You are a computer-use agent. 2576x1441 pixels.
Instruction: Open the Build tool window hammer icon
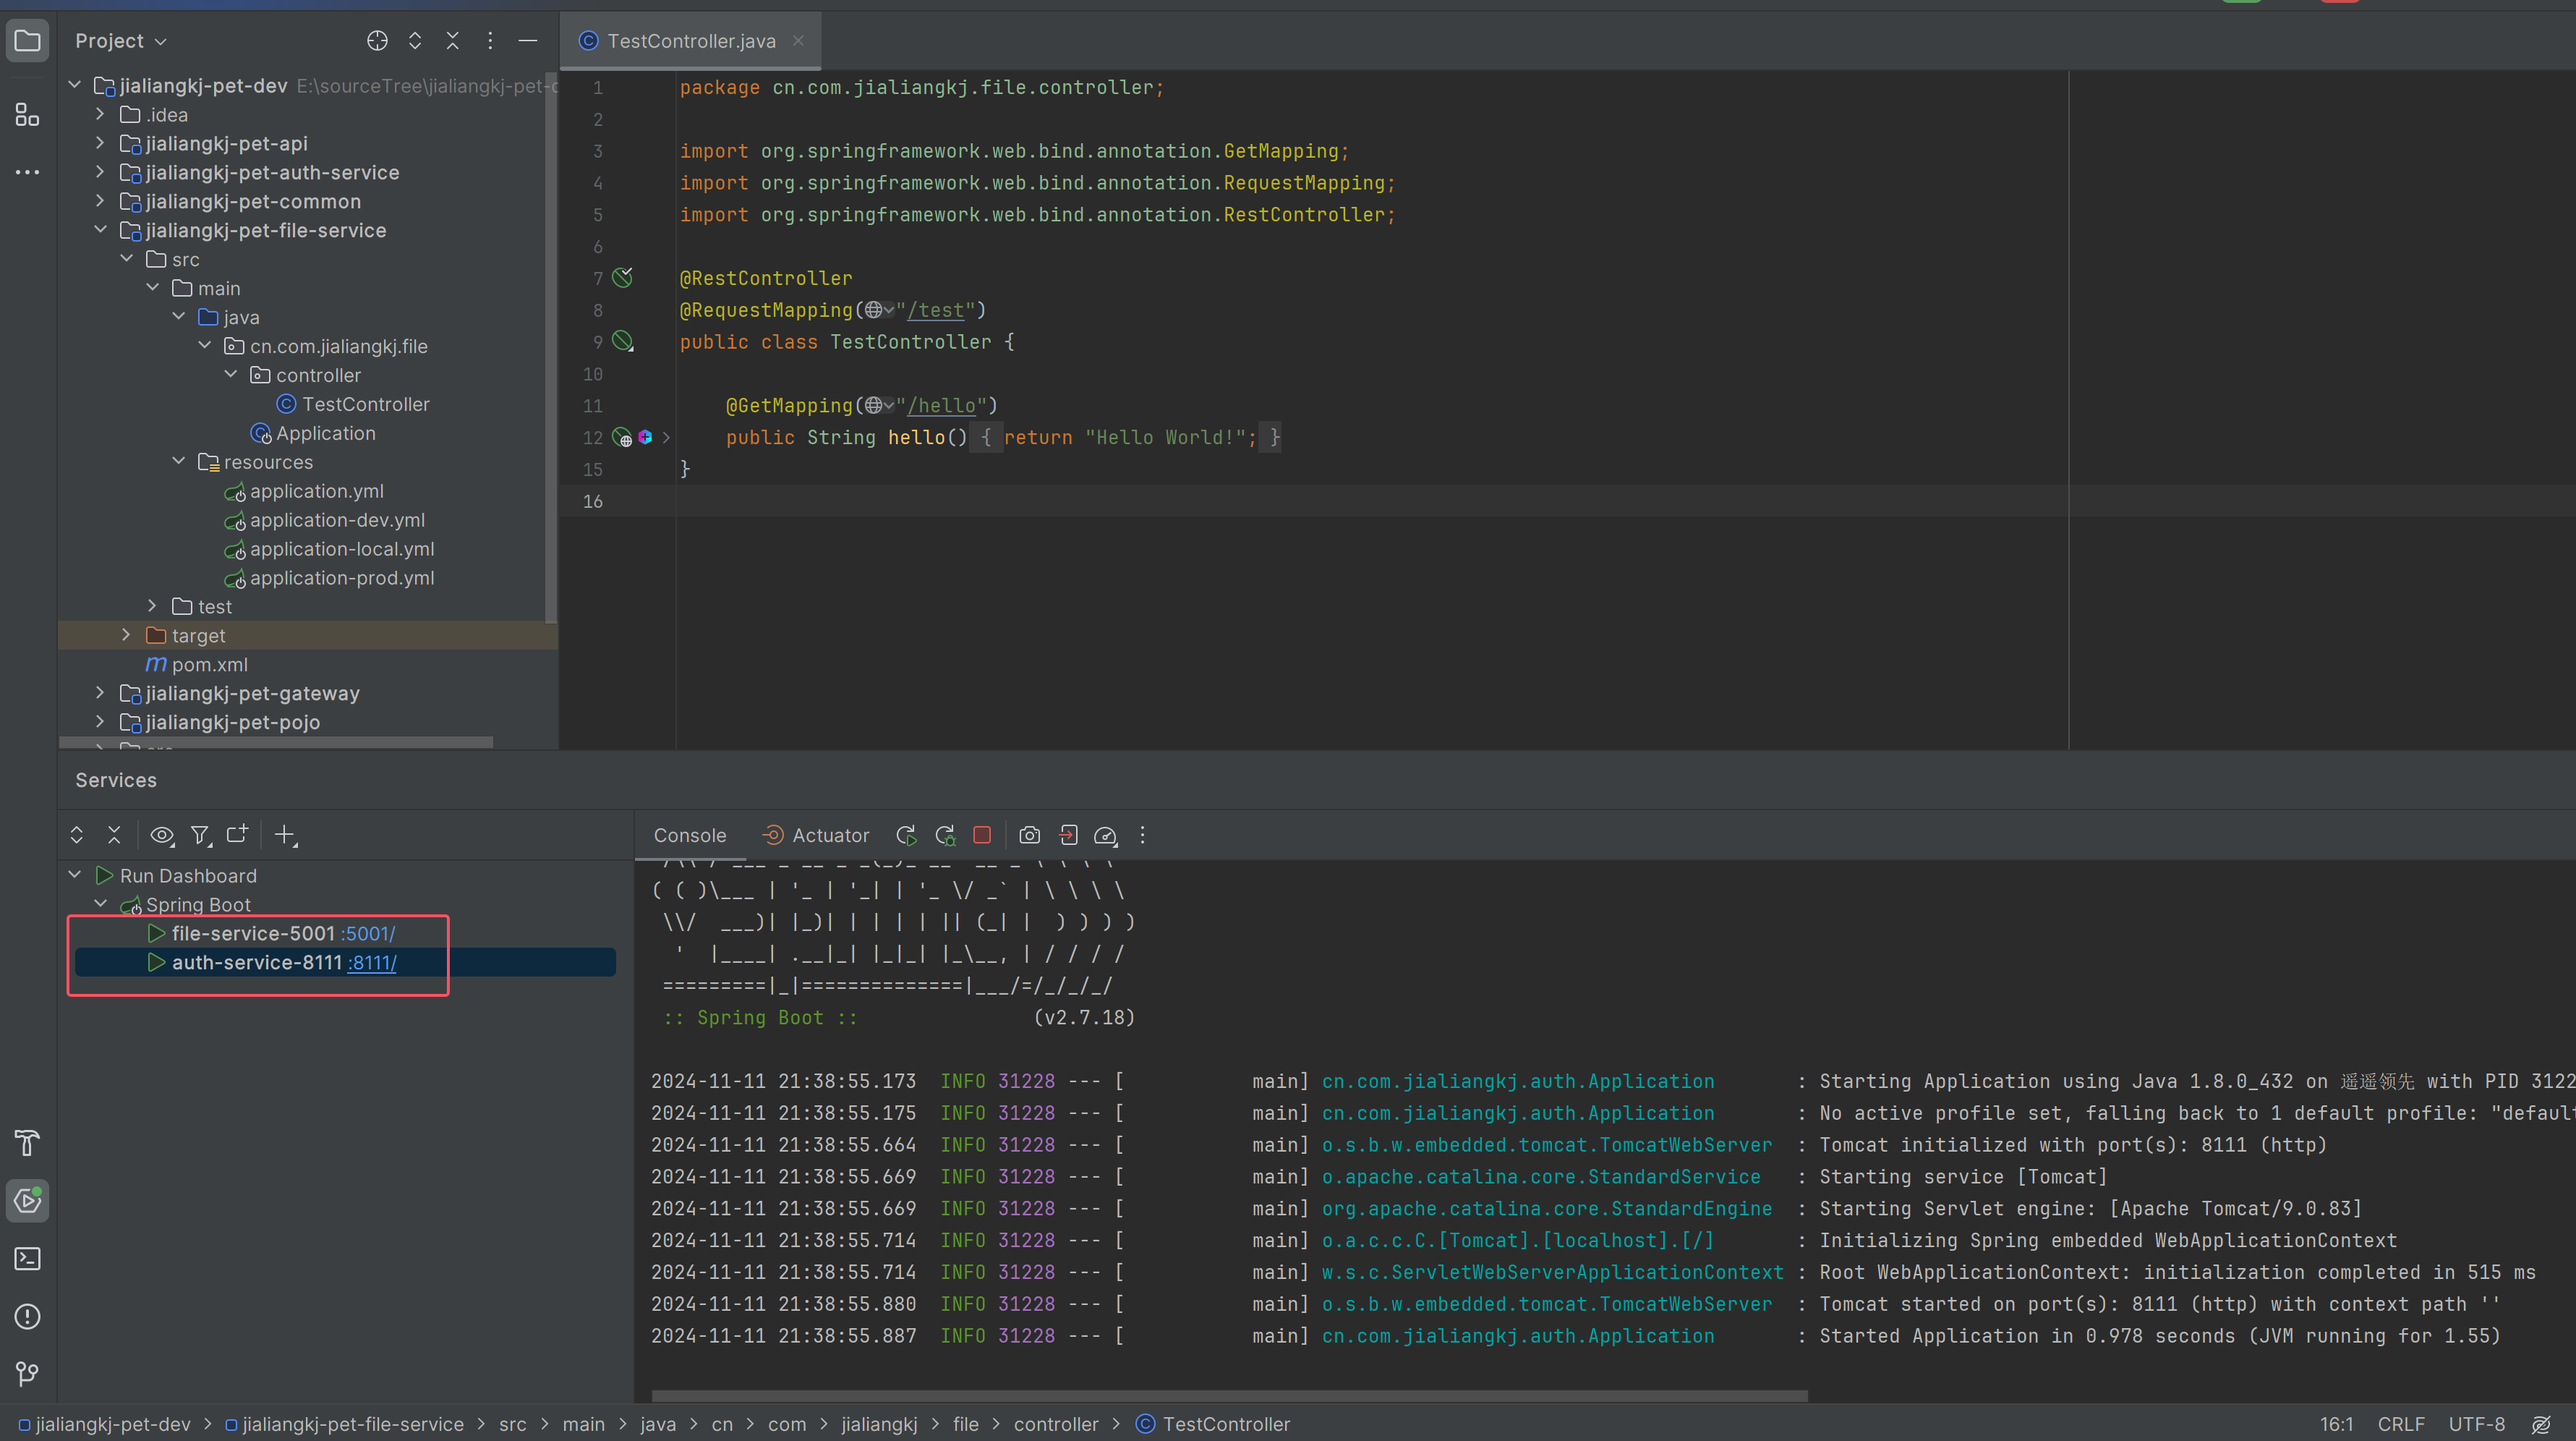click(27, 1142)
